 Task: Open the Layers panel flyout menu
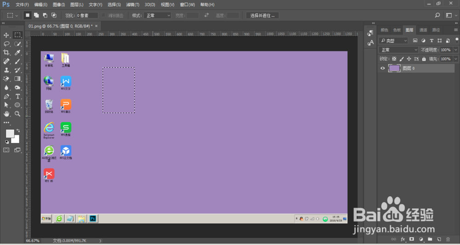click(455, 30)
